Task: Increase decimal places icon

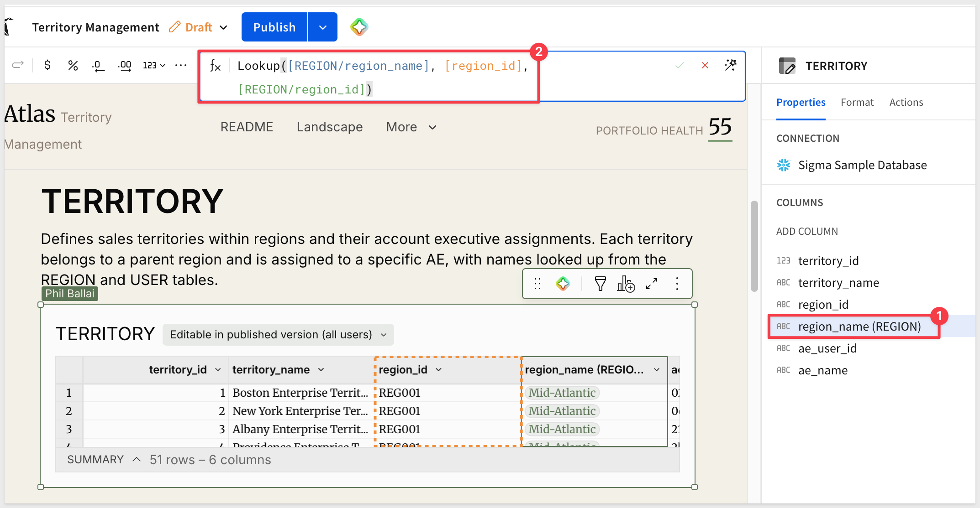Action: [125, 66]
